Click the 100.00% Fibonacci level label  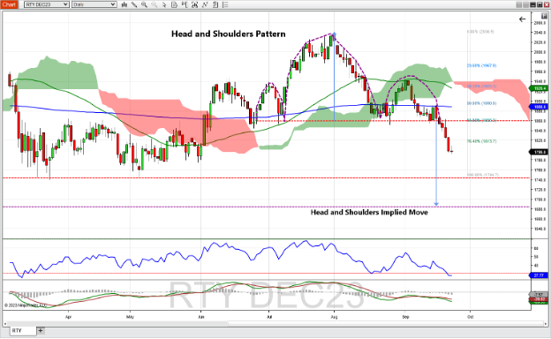coord(482,175)
